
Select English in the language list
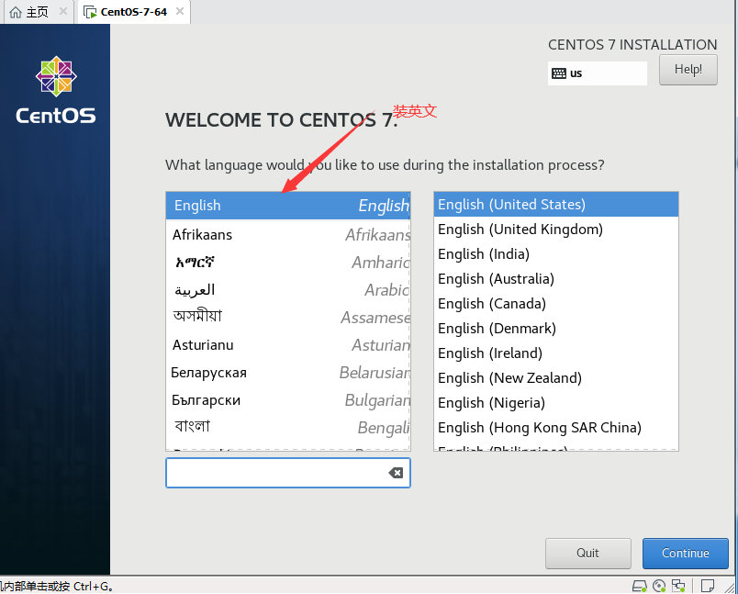pos(288,206)
